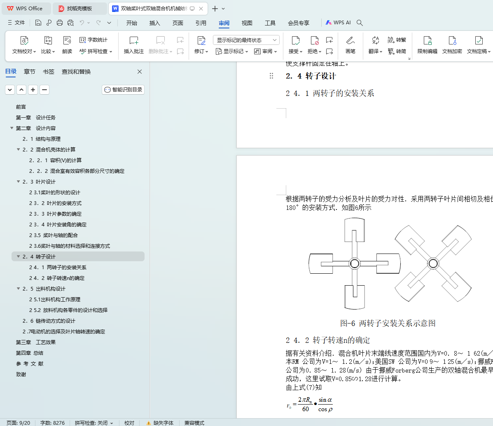The height and width of the screenshot is (426, 493).
Task: Switch to the 插入 ribbon tab
Action: click(x=155, y=23)
